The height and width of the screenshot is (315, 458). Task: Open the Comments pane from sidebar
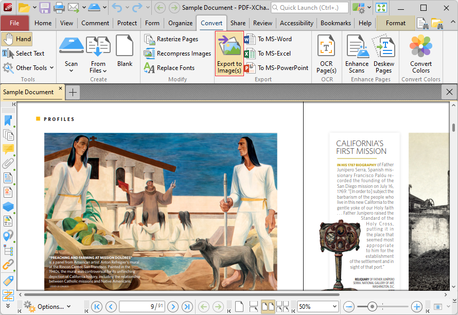point(8,149)
